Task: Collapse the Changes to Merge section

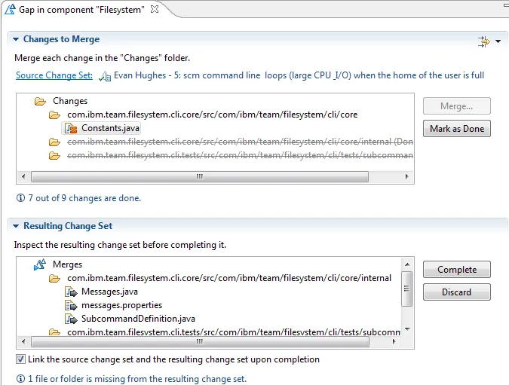Action: [x=15, y=39]
